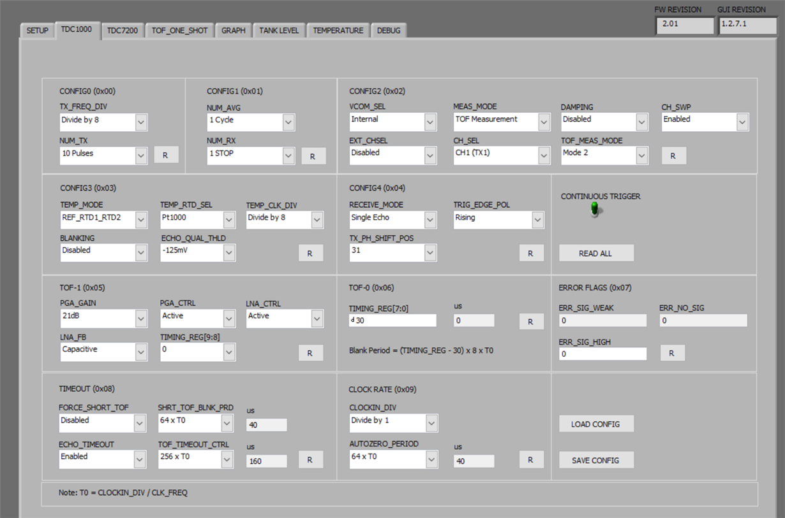Open the CH_SWP Enabled dropdown
This screenshot has width=785, height=518.
click(x=705, y=122)
